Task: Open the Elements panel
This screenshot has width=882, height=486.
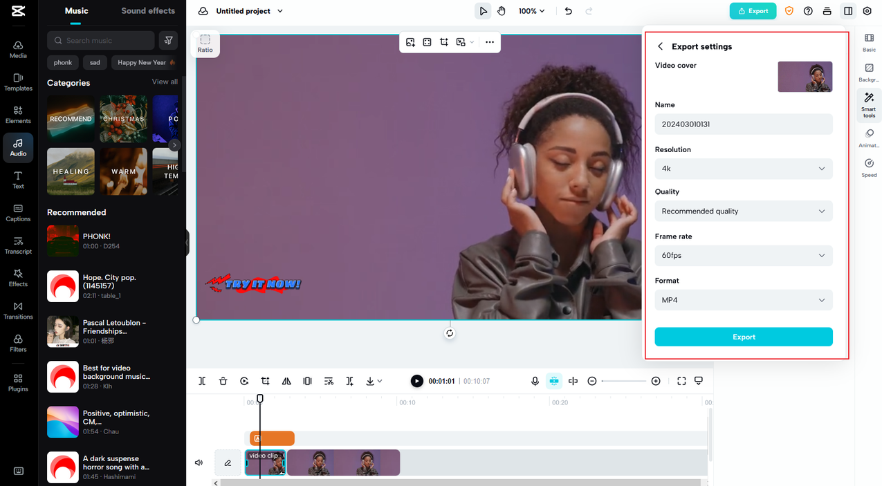Action: click(x=18, y=115)
